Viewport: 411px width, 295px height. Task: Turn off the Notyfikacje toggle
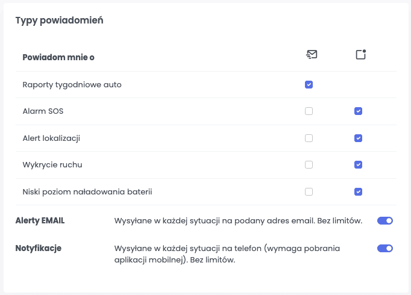[x=385, y=248]
